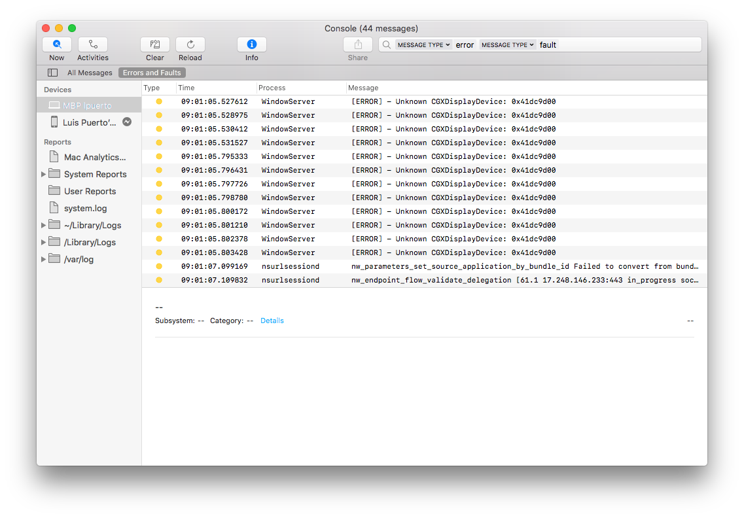Select the Errors and Faults filter

click(x=152, y=73)
